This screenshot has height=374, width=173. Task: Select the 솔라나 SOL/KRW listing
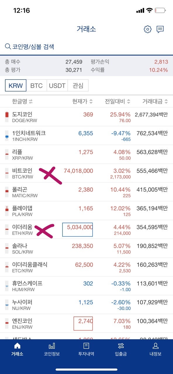[86, 248]
